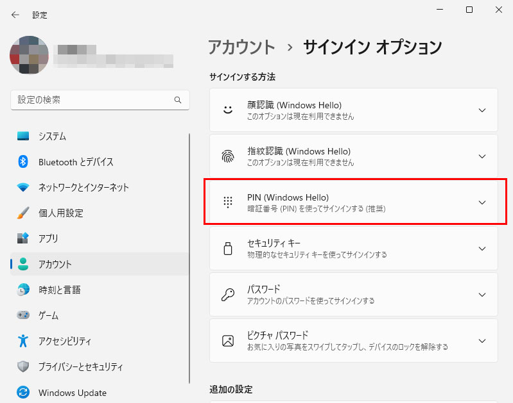Expand the 顔認識 chevron
513x403 pixels.
(482, 110)
